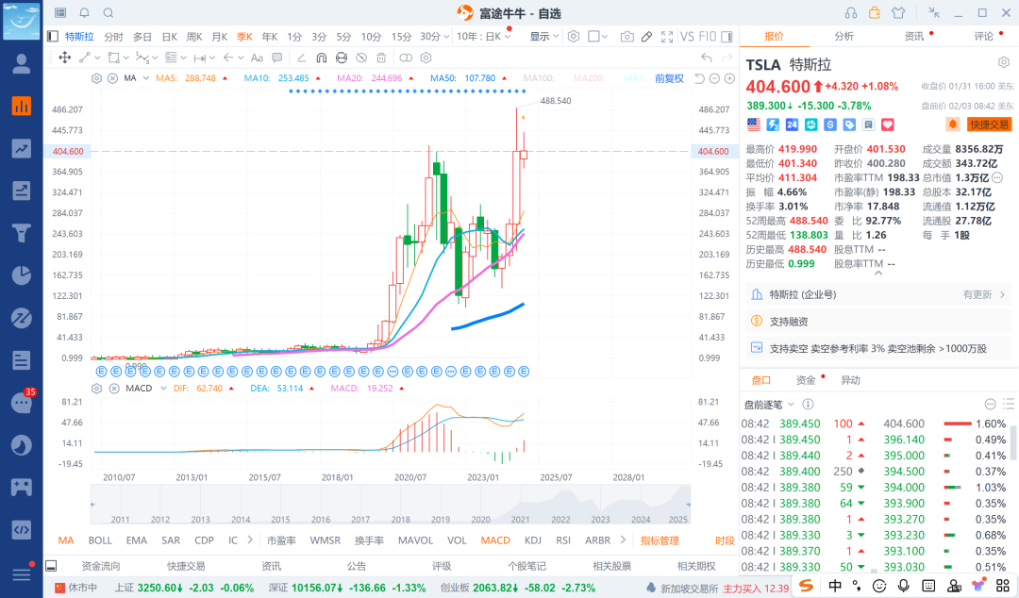The height and width of the screenshot is (598, 1019).
Task: Open the code brackets sidebar icon
Action: pyautogui.click(x=22, y=530)
